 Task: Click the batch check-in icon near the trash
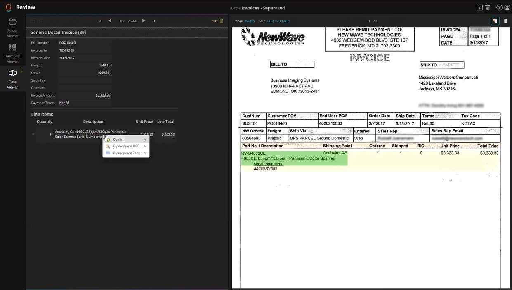(x=479, y=7)
